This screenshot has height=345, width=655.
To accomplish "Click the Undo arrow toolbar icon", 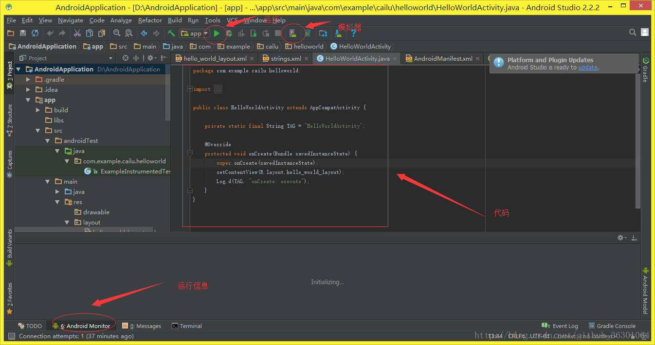I will tap(50, 33).
